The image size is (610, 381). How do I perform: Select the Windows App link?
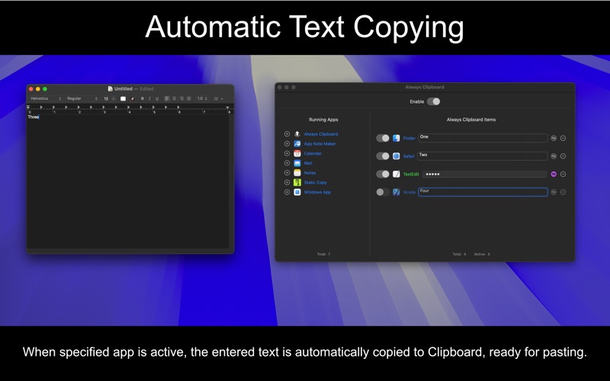coord(317,193)
